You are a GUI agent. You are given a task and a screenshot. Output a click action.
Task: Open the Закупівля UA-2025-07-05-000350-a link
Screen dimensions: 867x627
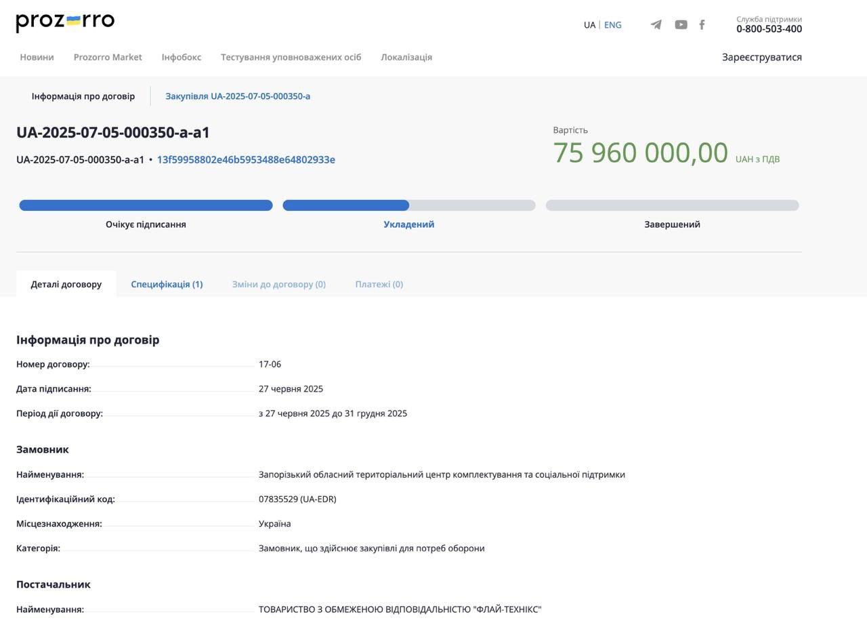[238, 96]
